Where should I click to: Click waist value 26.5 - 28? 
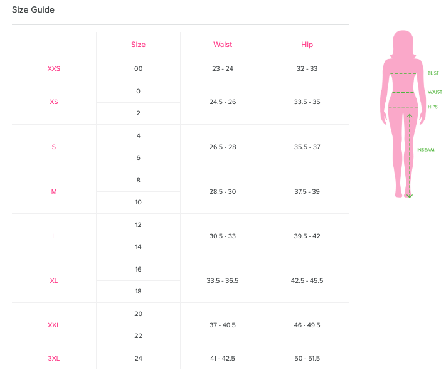pyautogui.click(x=223, y=147)
